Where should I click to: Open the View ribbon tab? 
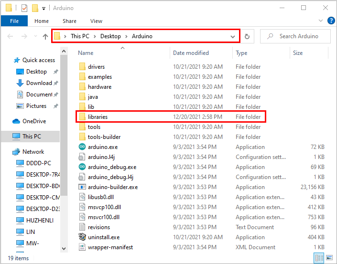96,21
